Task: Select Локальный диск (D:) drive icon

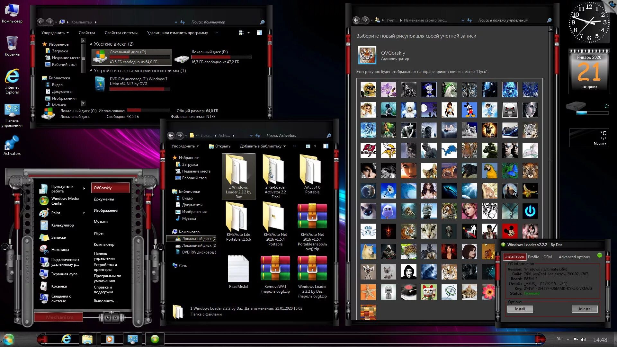Action: pos(213,57)
